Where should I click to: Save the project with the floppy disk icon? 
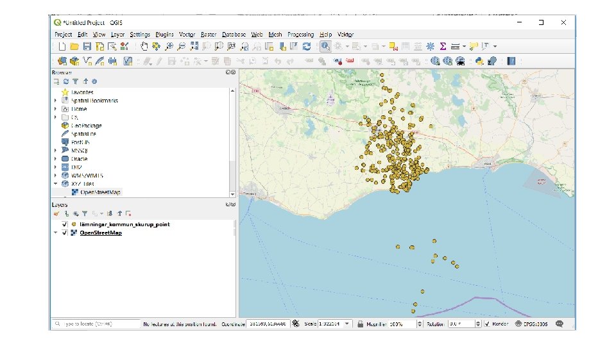(87, 46)
